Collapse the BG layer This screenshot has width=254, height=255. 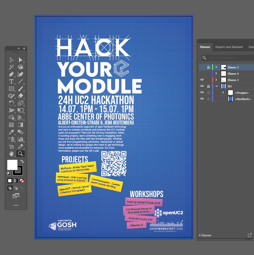coord(217,86)
